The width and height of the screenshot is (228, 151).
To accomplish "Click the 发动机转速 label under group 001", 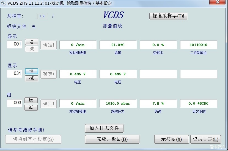I will coord(78,53).
